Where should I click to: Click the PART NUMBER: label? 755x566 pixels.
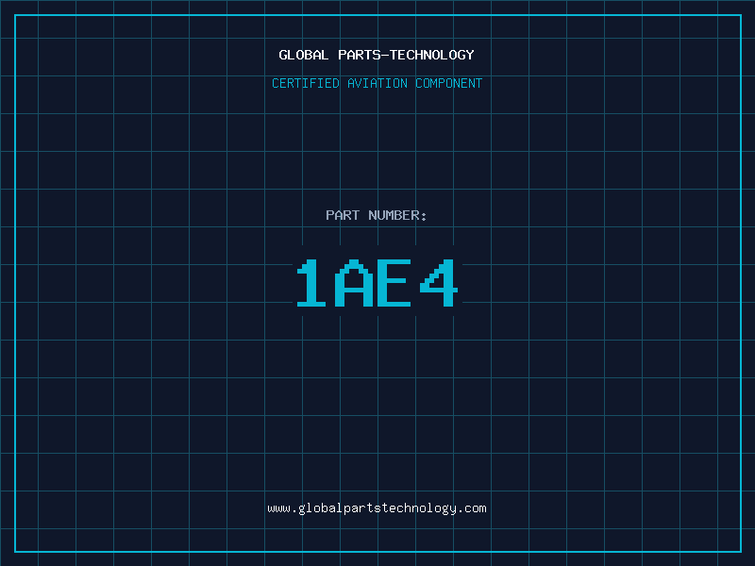click(x=377, y=215)
